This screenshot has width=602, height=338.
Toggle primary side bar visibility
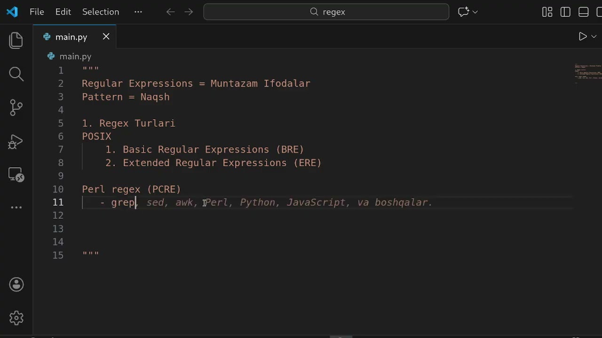click(x=565, y=12)
